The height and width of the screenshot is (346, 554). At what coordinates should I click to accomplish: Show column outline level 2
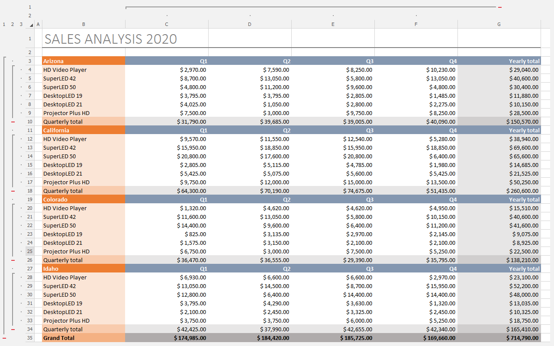click(30, 16)
